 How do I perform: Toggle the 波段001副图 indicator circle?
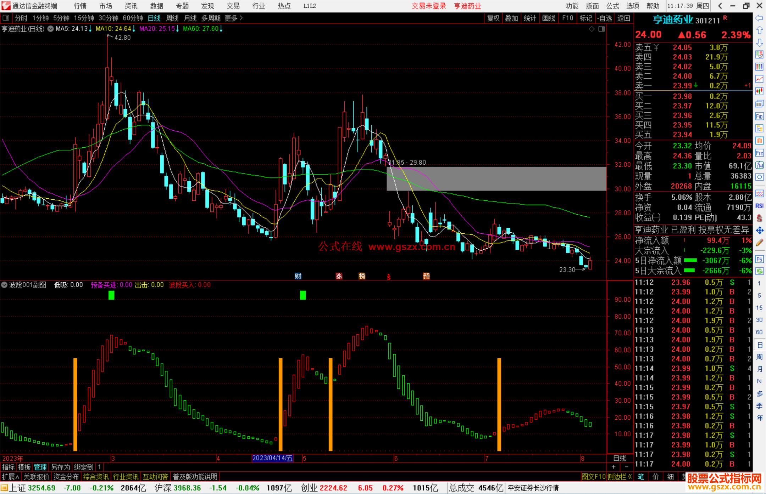point(4,285)
